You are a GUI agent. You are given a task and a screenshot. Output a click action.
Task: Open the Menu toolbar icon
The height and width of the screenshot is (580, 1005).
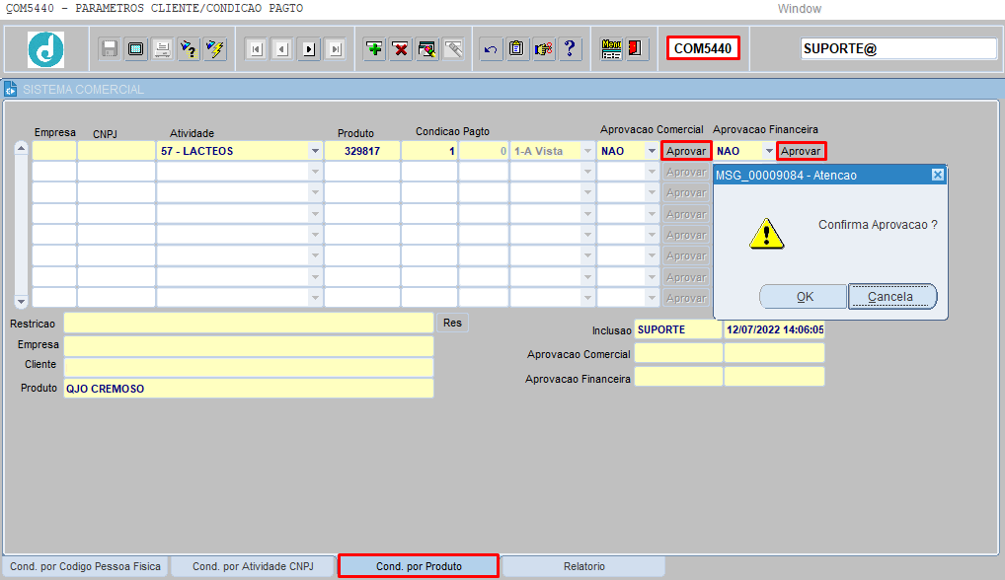[x=611, y=48]
